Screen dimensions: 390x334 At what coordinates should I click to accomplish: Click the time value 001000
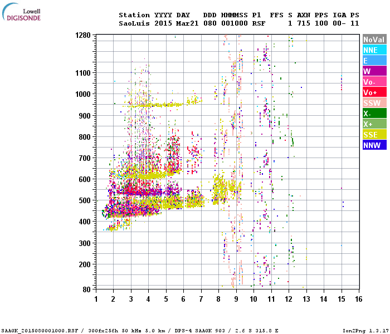click(x=235, y=23)
